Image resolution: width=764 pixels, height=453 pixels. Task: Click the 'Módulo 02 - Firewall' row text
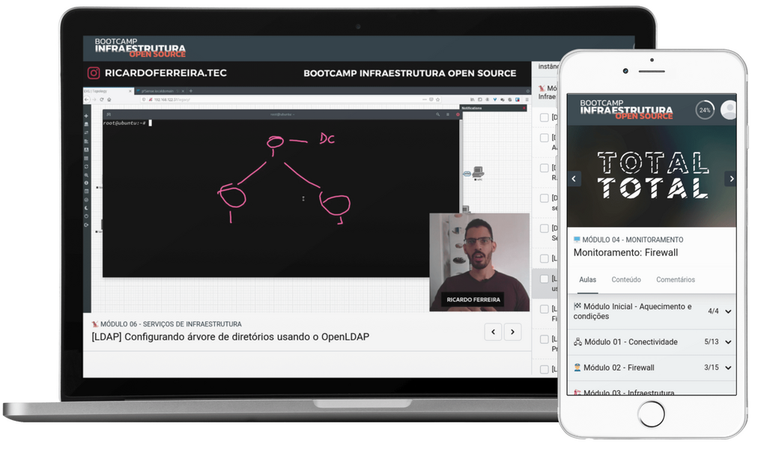click(x=619, y=368)
